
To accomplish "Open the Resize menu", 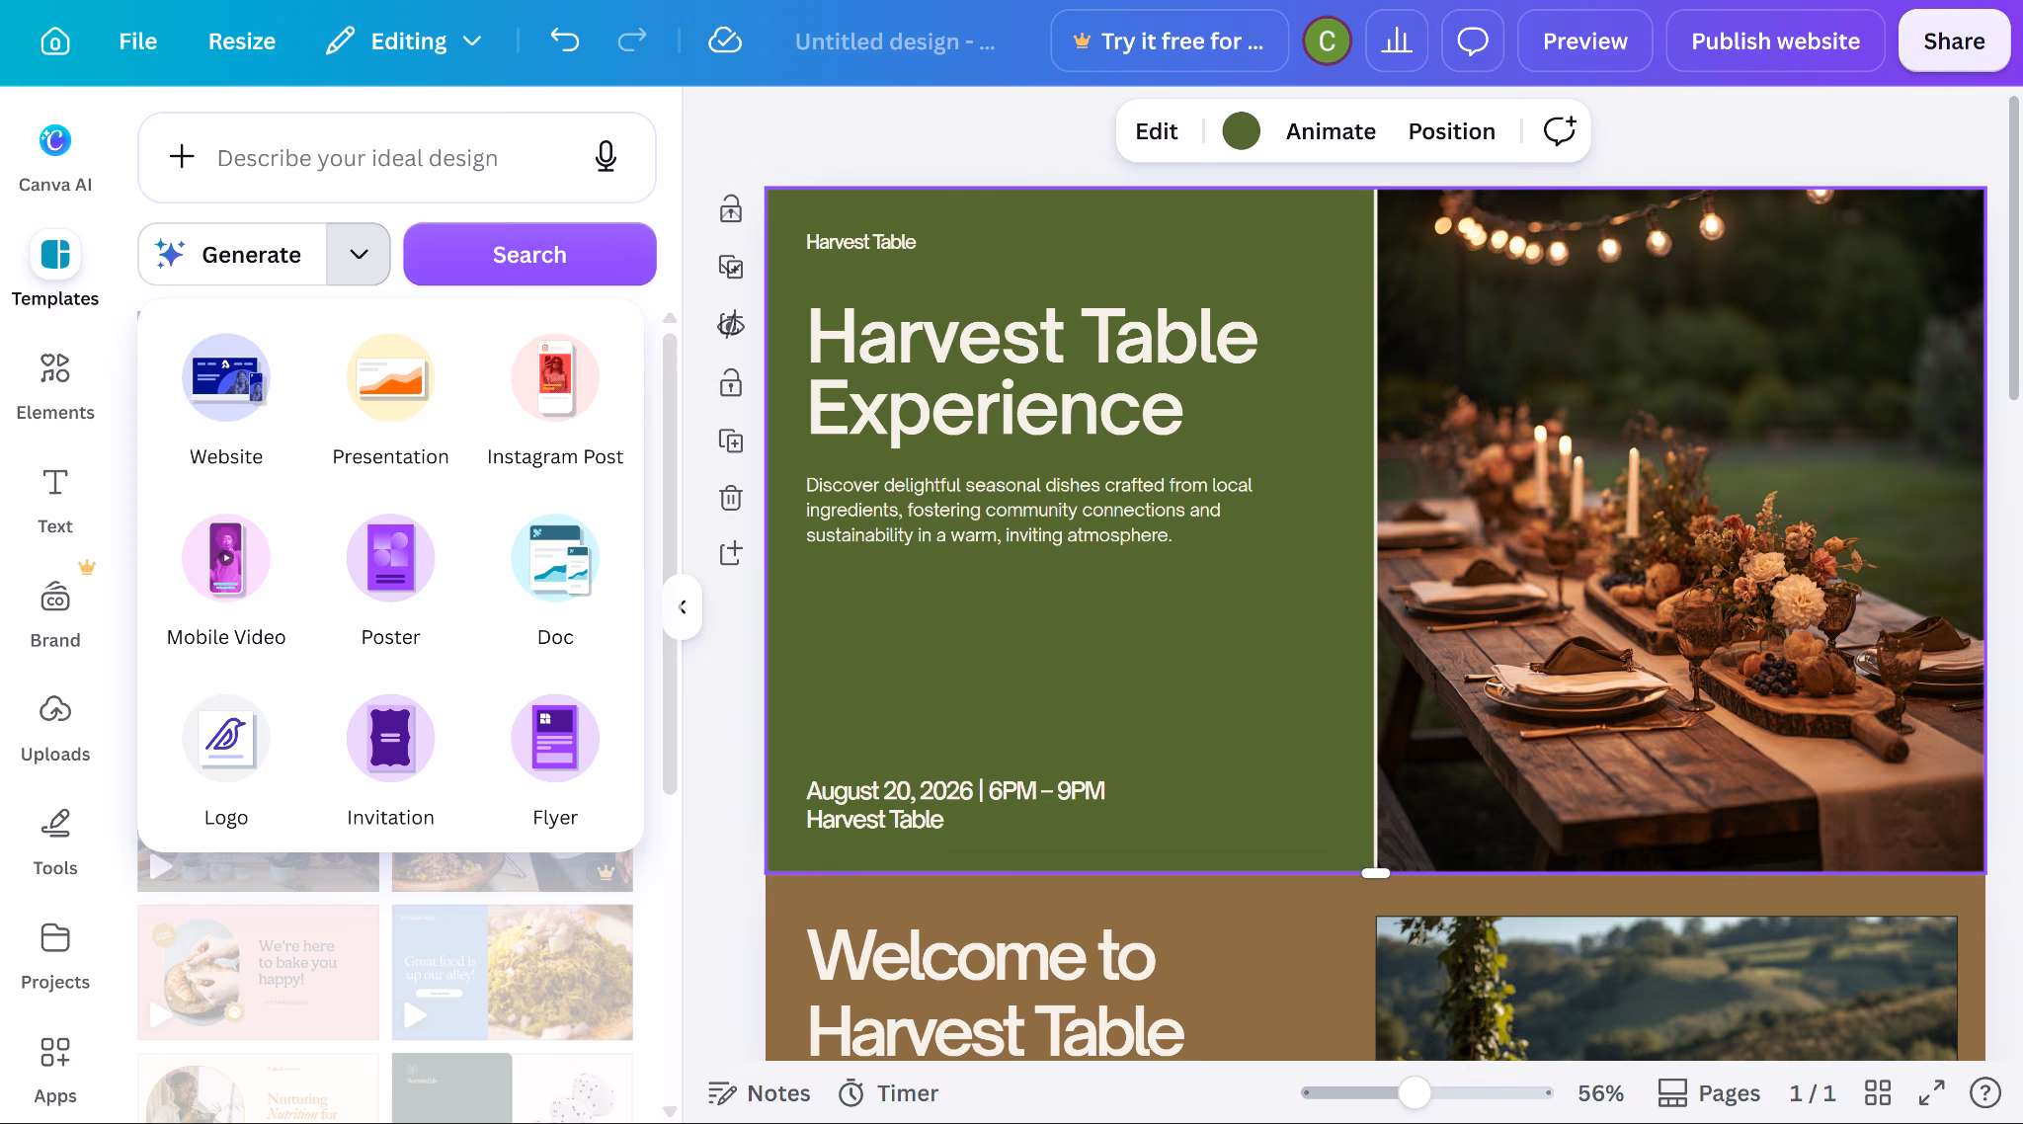I will (242, 41).
